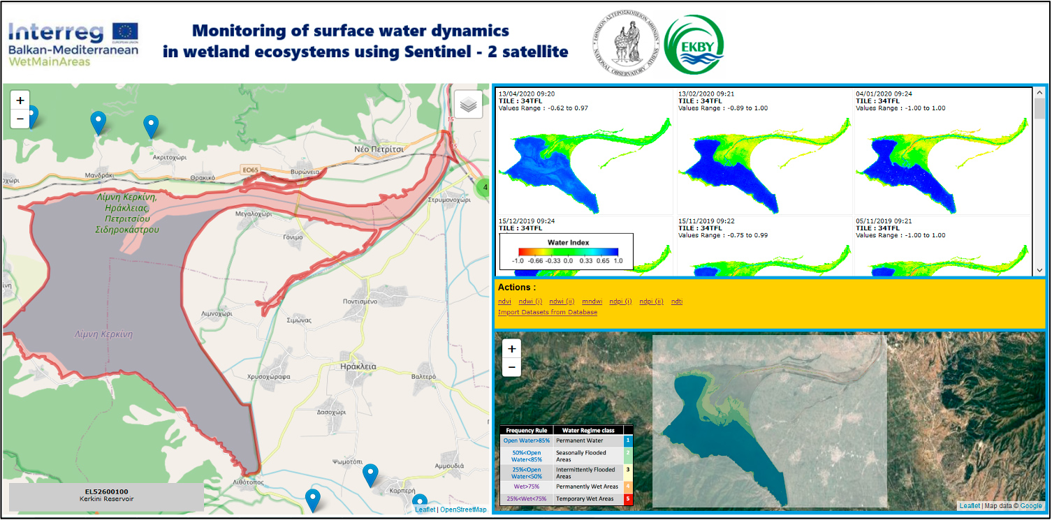
Task: Open the 13/04/2020 09:20 water index image
Action: [585, 164]
